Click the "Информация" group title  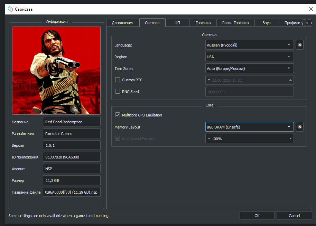(x=56, y=21)
